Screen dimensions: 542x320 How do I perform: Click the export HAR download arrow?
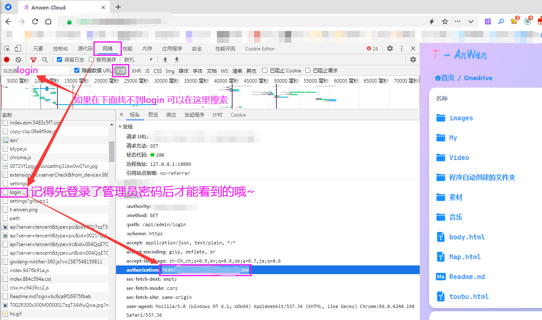pyautogui.click(x=177, y=60)
